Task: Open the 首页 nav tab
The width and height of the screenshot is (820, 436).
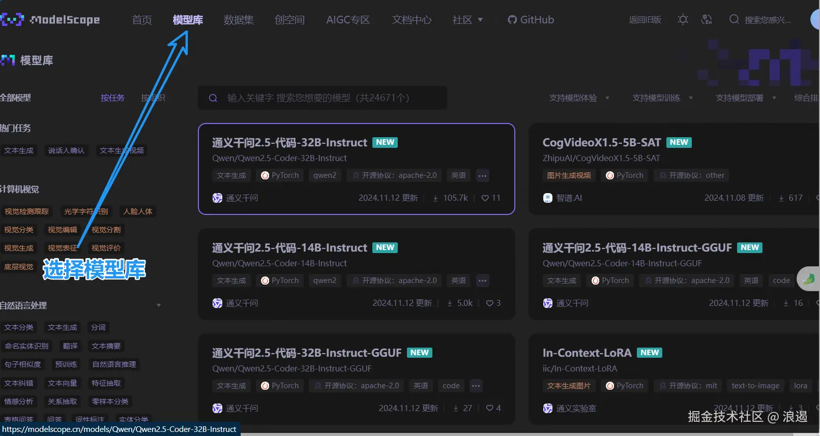Action: point(142,20)
